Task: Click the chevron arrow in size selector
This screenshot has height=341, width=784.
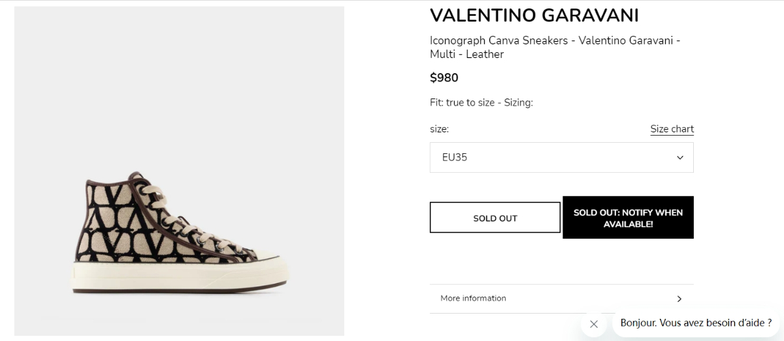Action: pos(679,158)
